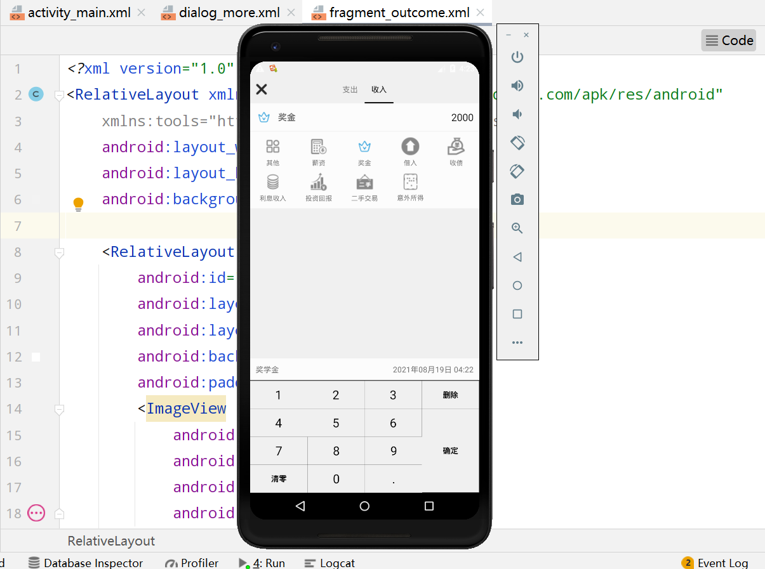Select the 利息收入 interest income icon
Screen dimensions: 765x569
[273, 182]
